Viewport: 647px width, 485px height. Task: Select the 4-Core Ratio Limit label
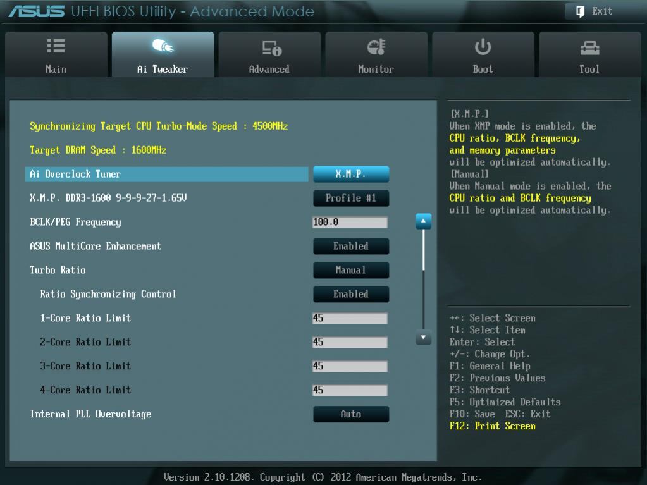[x=85, y=390]
